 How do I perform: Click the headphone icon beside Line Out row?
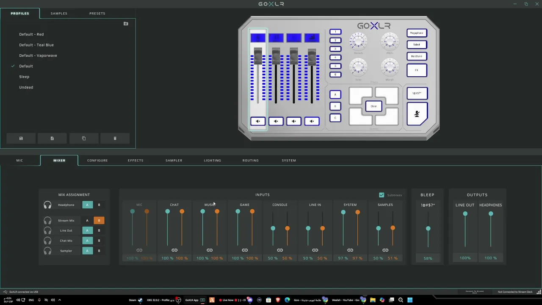[x=47, y=231]
